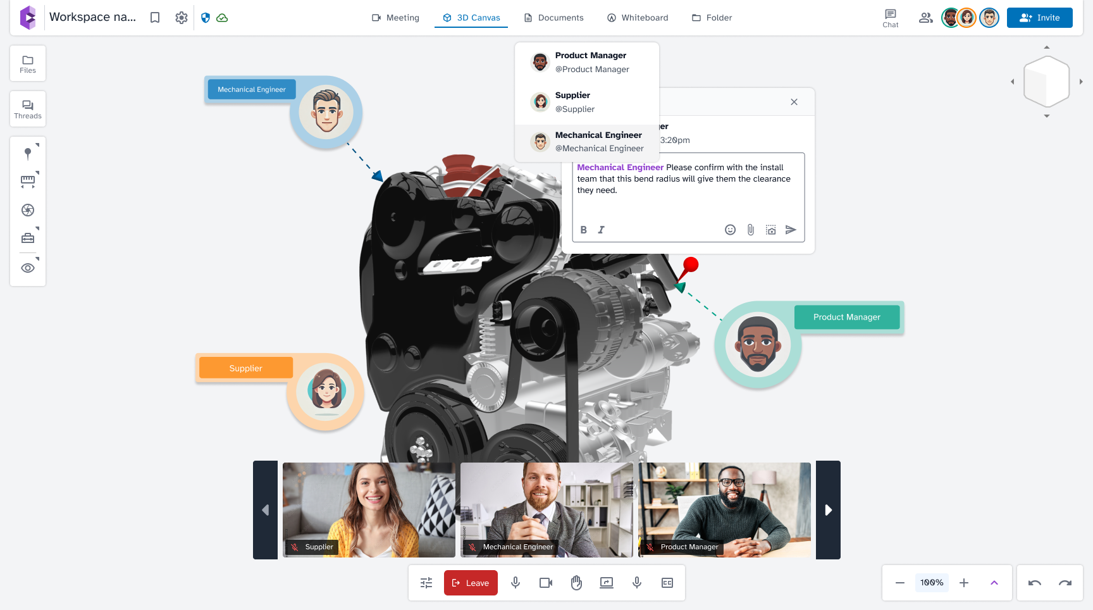
Task: Select the pin annotation tool
Action: point(27,153)
